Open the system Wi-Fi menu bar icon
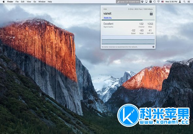193x134 pixels. point(159,2)
